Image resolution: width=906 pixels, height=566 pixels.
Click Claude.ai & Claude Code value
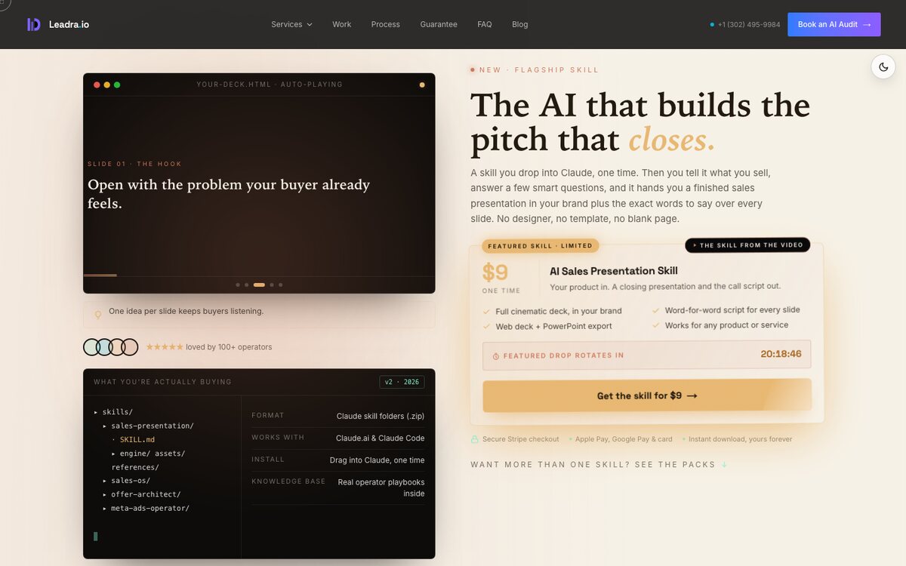point(381,438)
